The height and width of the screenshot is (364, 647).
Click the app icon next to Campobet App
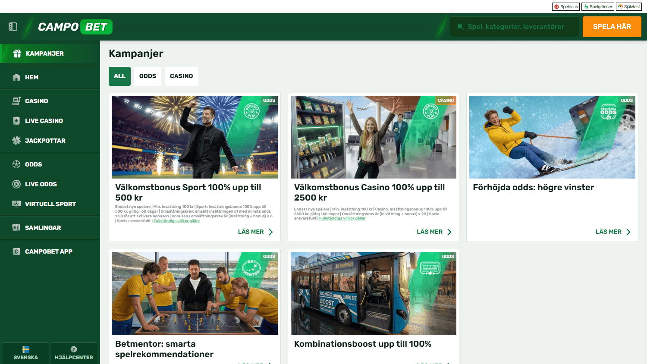pyautogui.click(x=16, y=251)
